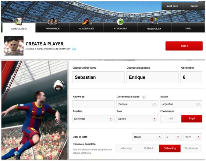
Task: Switch to the Attributes tab
Action: 120,29
